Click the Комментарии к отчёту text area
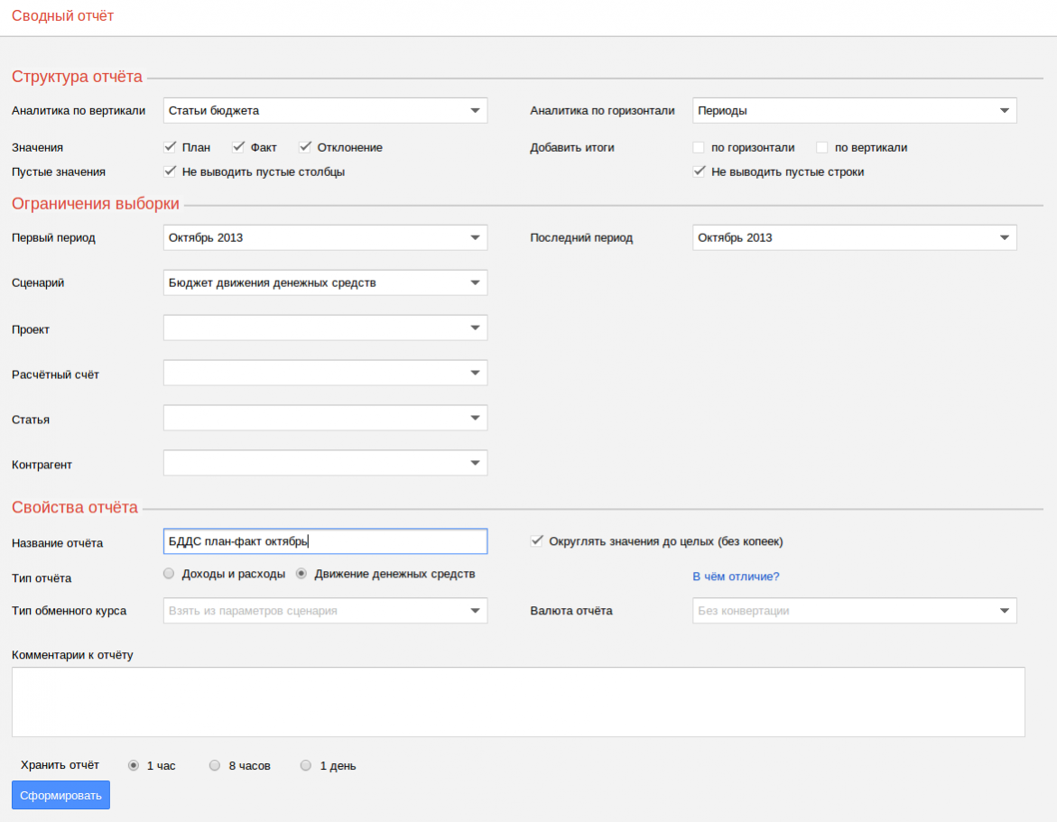1057x822 pixels. (x=518, y=702)
